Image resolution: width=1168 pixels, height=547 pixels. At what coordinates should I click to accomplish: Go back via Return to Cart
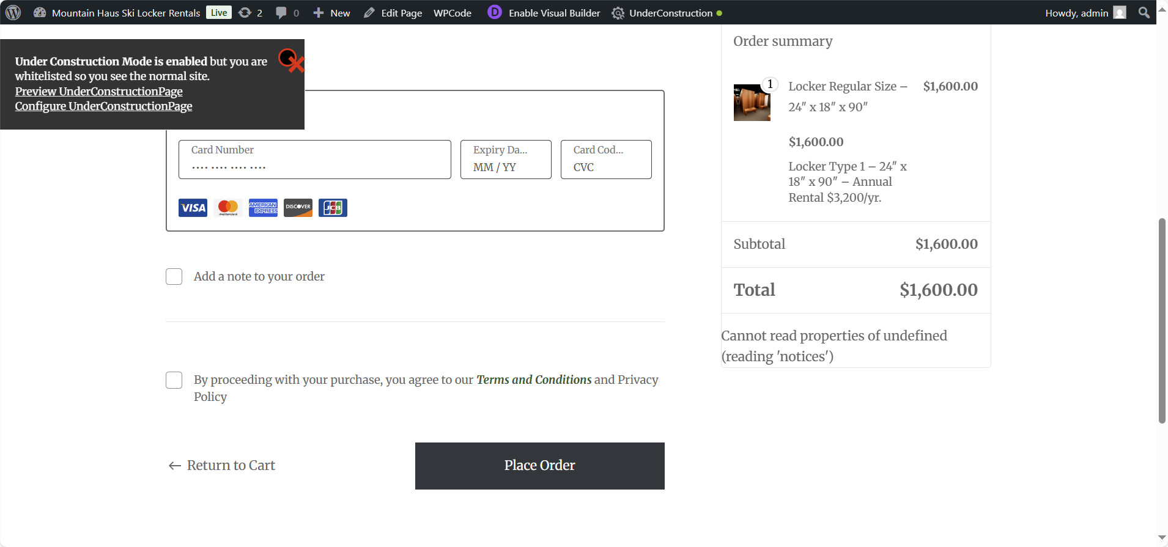[221, 466]
